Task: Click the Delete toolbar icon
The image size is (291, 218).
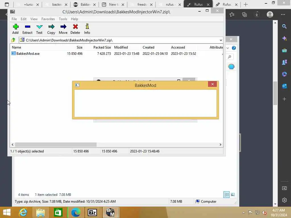Action: [x=75, y=29]
